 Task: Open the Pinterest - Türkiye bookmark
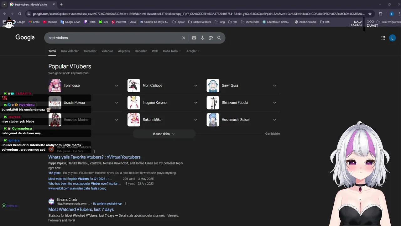tap(124, 22)
